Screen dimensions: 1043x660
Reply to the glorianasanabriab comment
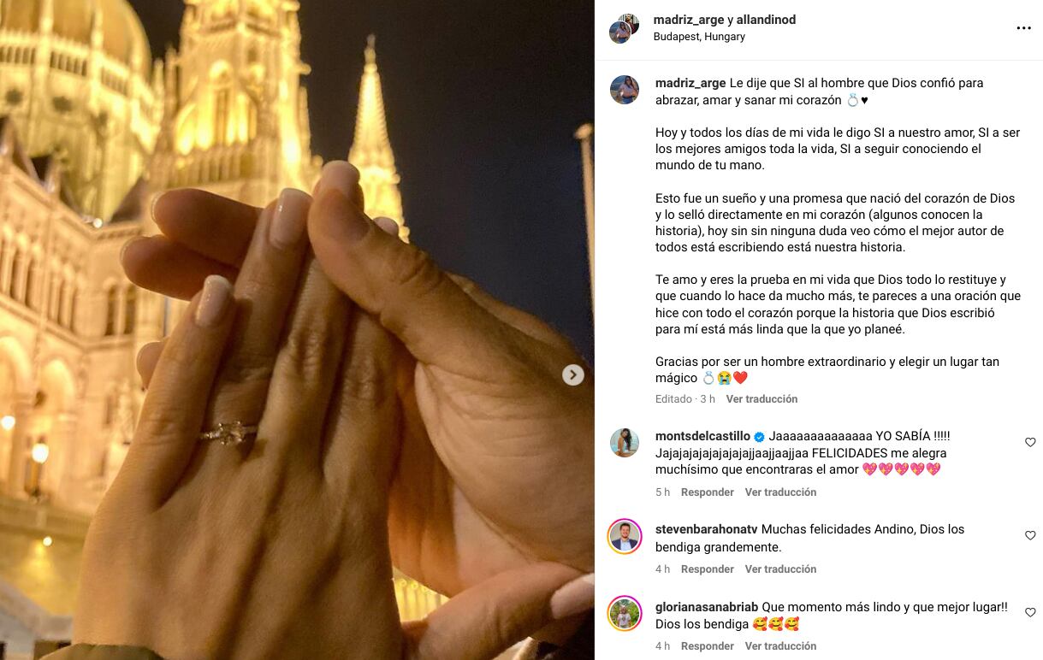tap(708, 646)
